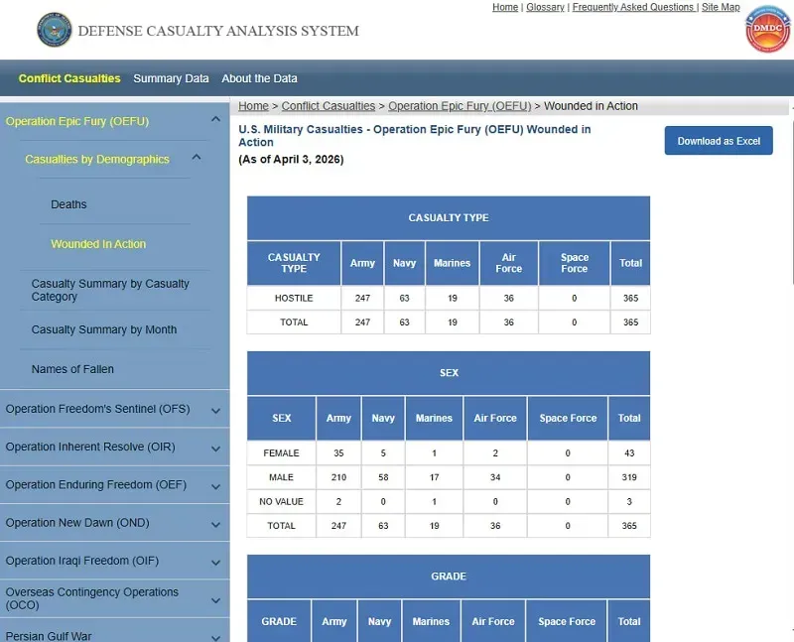Expand Operation Inherent Resolve (OIR) menu
The height and width of the screenshot is (642, 794).
(x=215, y=448)
